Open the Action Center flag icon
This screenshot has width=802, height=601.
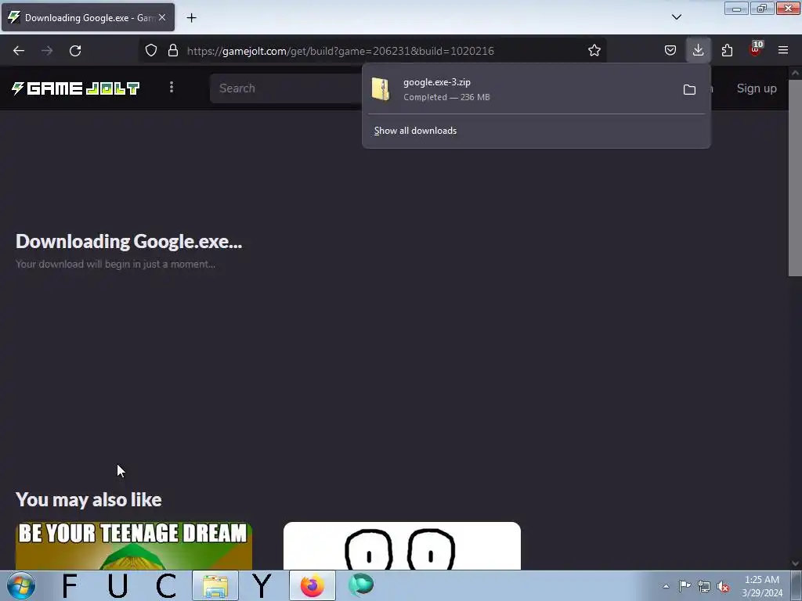pos(685,586)
